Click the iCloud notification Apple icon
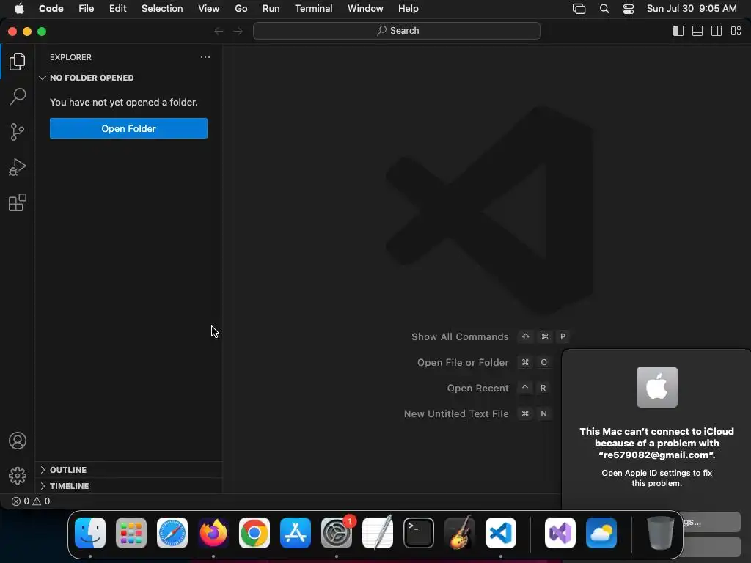This screenshot has height=563, width=751. (656, 387)
